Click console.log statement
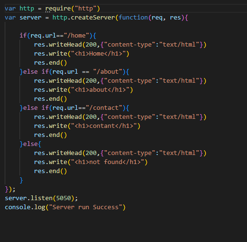This screenshot has width=247, height=242. tap(65, 207)
